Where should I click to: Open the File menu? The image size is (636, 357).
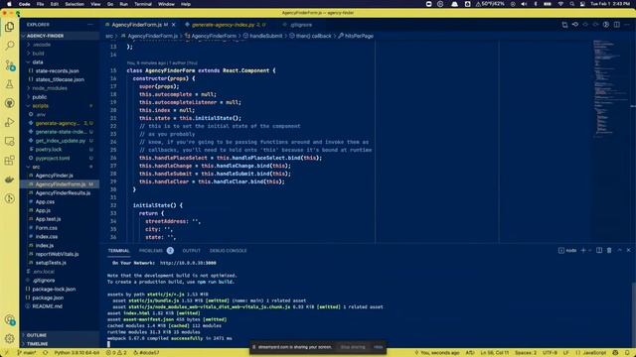40,4
